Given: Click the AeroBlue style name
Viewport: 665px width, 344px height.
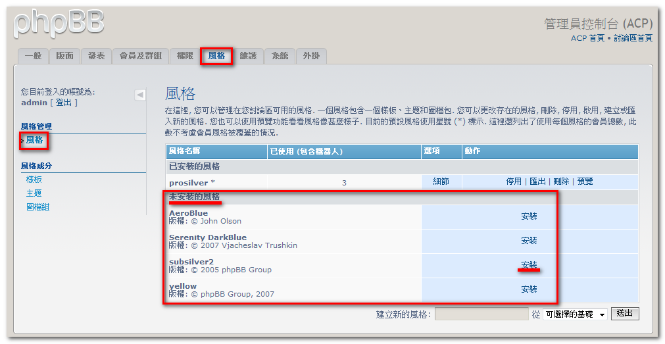Looking at the screenshot, I should tap(188, 213).
